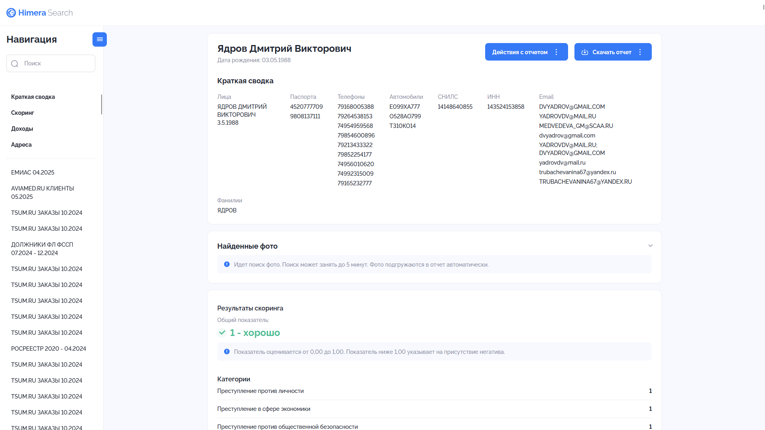This screenshot has height=430, width=765.
Task: Go to Доходы in navigation
Action: [22, 129]
